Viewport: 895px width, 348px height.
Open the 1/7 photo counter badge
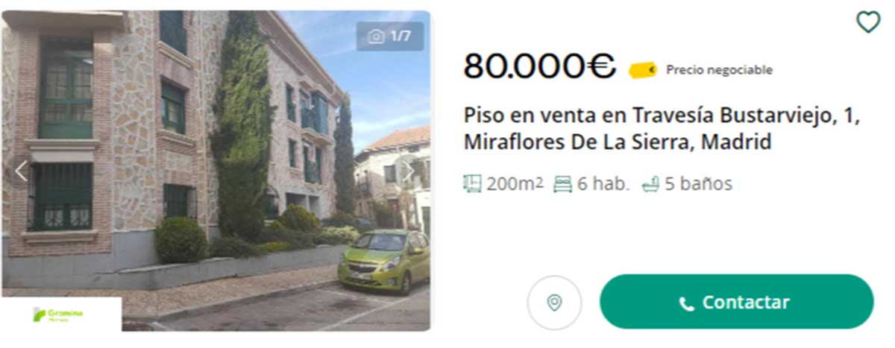point(390,36)
